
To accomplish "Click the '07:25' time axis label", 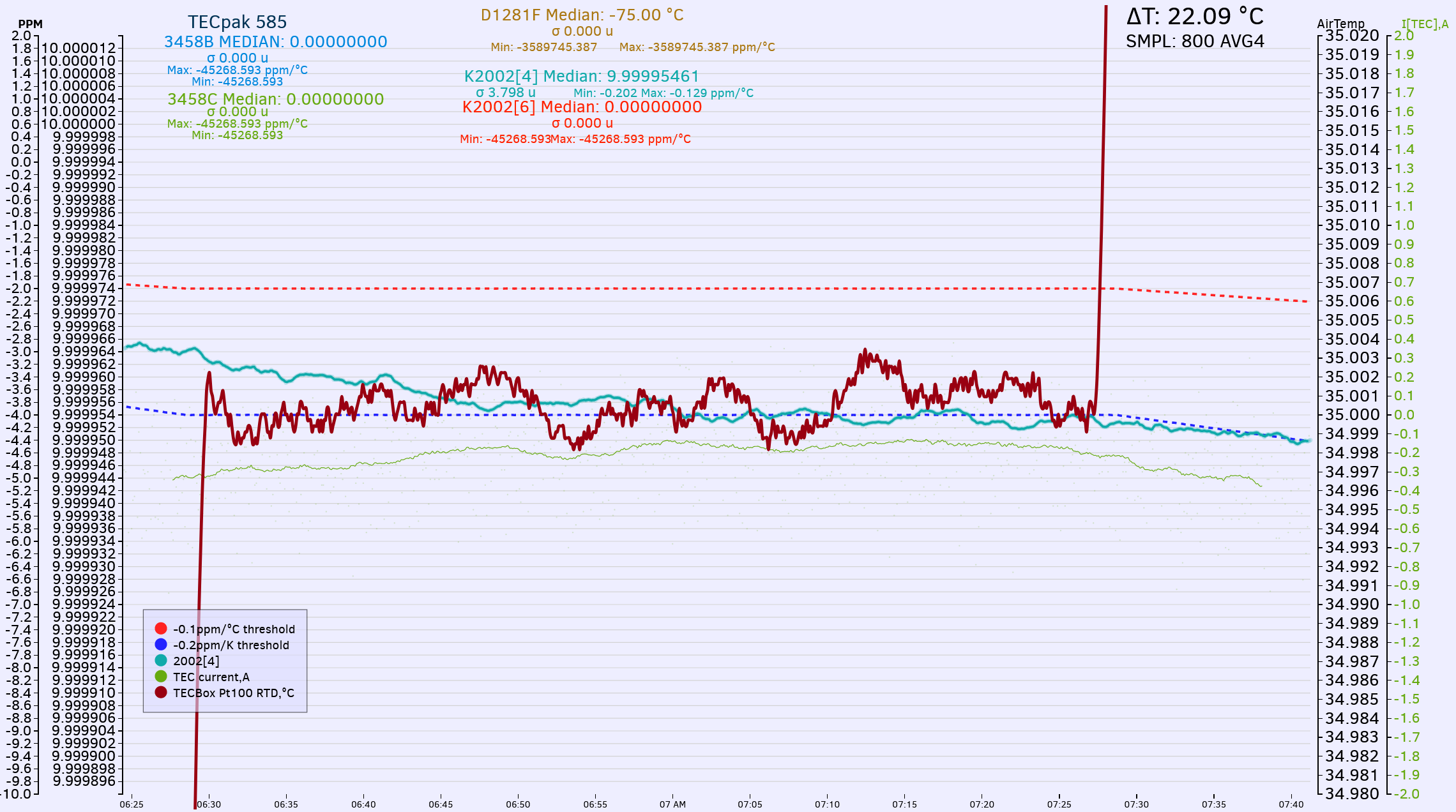I will pyautogui.click(x=1059, y=804).
